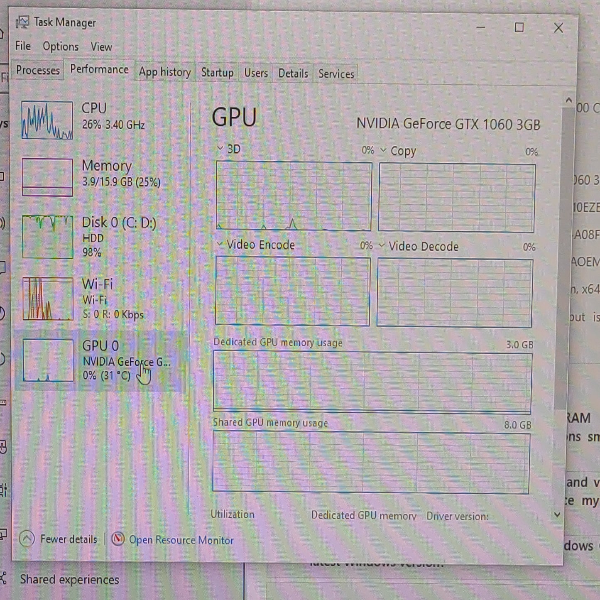Click the Dedicated GPU memory usage graph
This screenshot has height=600, width=600.
pyautogui.click(x=372, y=382)
